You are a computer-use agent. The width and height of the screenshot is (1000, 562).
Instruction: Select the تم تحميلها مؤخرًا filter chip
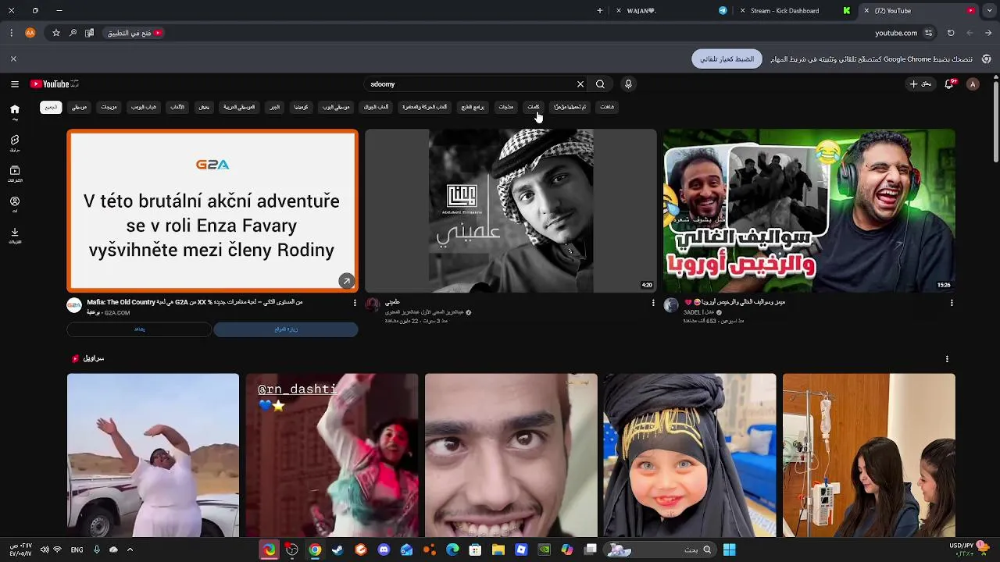(570, 107)
